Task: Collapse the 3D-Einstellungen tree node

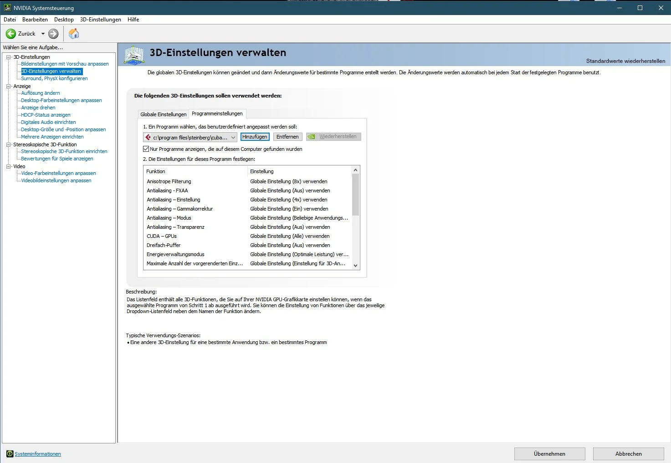Action: pos(8,57)
